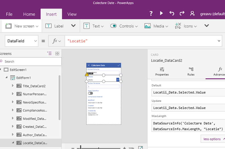Click checkmark icon in Colectare Date header

tap(119, 65)
